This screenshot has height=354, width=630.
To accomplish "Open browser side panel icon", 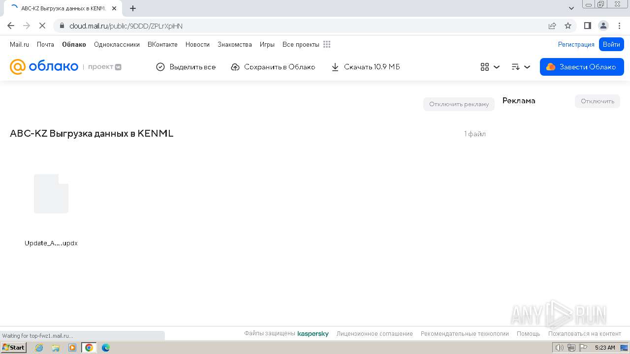I will 587,26.
